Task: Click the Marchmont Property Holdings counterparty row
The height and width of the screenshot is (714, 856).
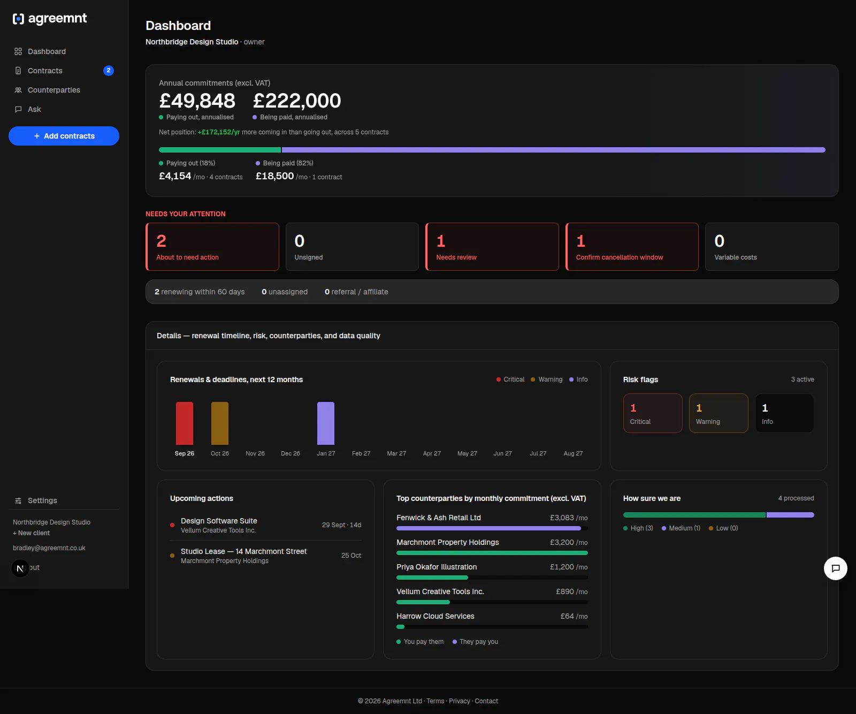Action: point(492,546)
